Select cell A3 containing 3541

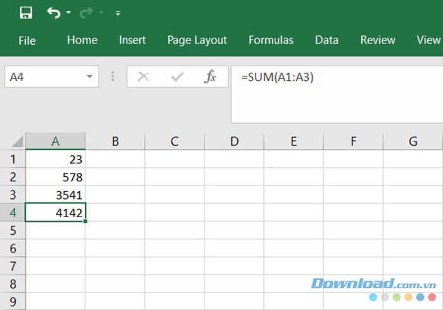[x=56, y=195]
